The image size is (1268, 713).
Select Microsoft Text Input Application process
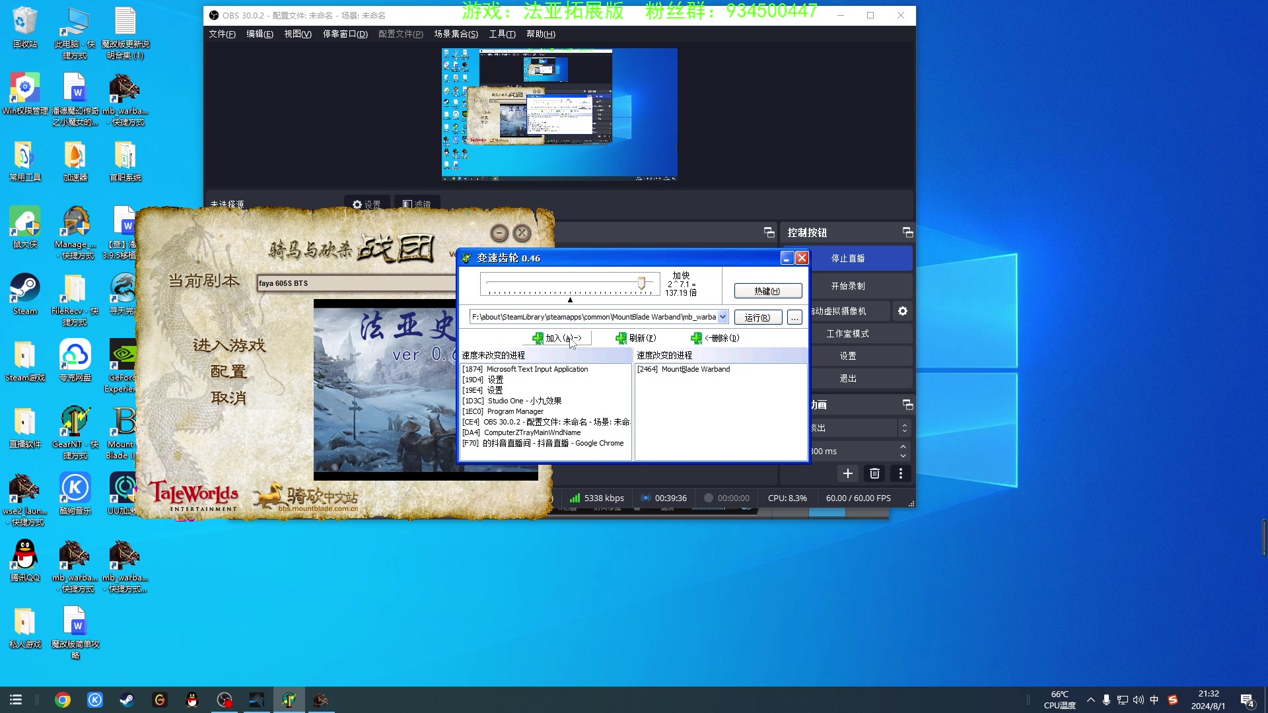[x=525, y=369]
